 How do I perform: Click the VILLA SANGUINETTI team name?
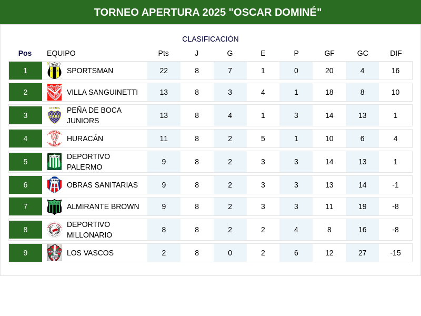[102, 92]
